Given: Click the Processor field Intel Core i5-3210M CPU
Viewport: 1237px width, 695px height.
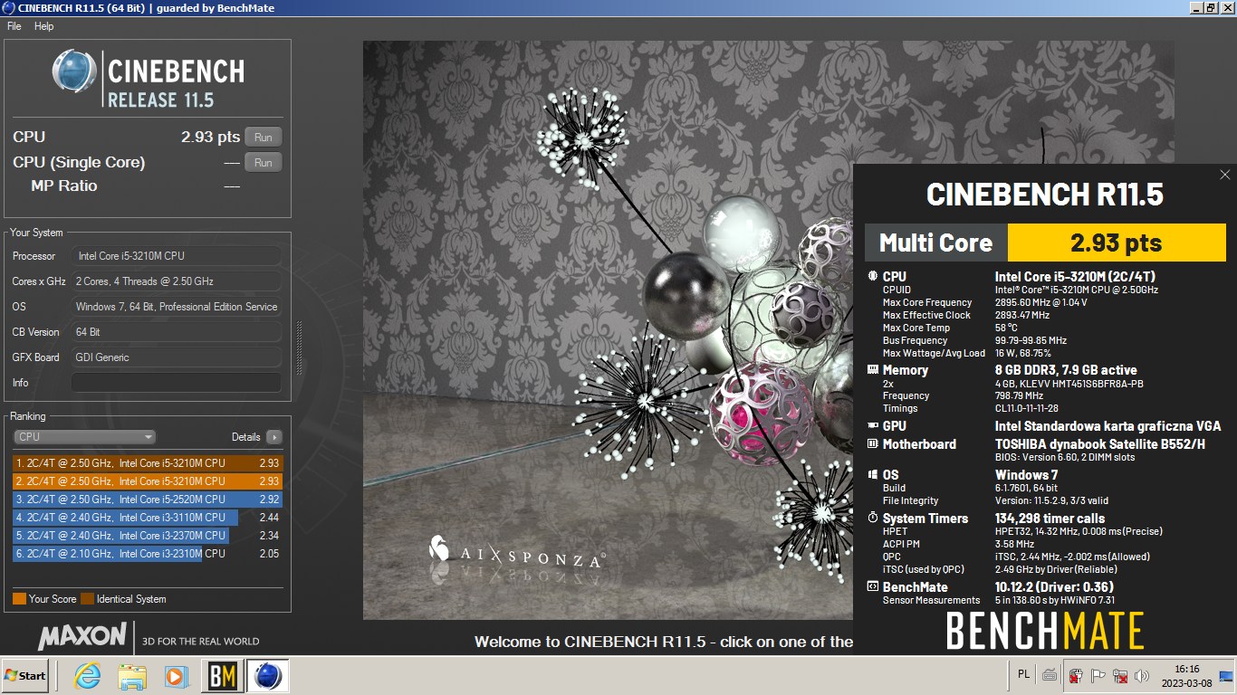Looking at the screenshot, I should pyautogui.click(x=176, y=256).
